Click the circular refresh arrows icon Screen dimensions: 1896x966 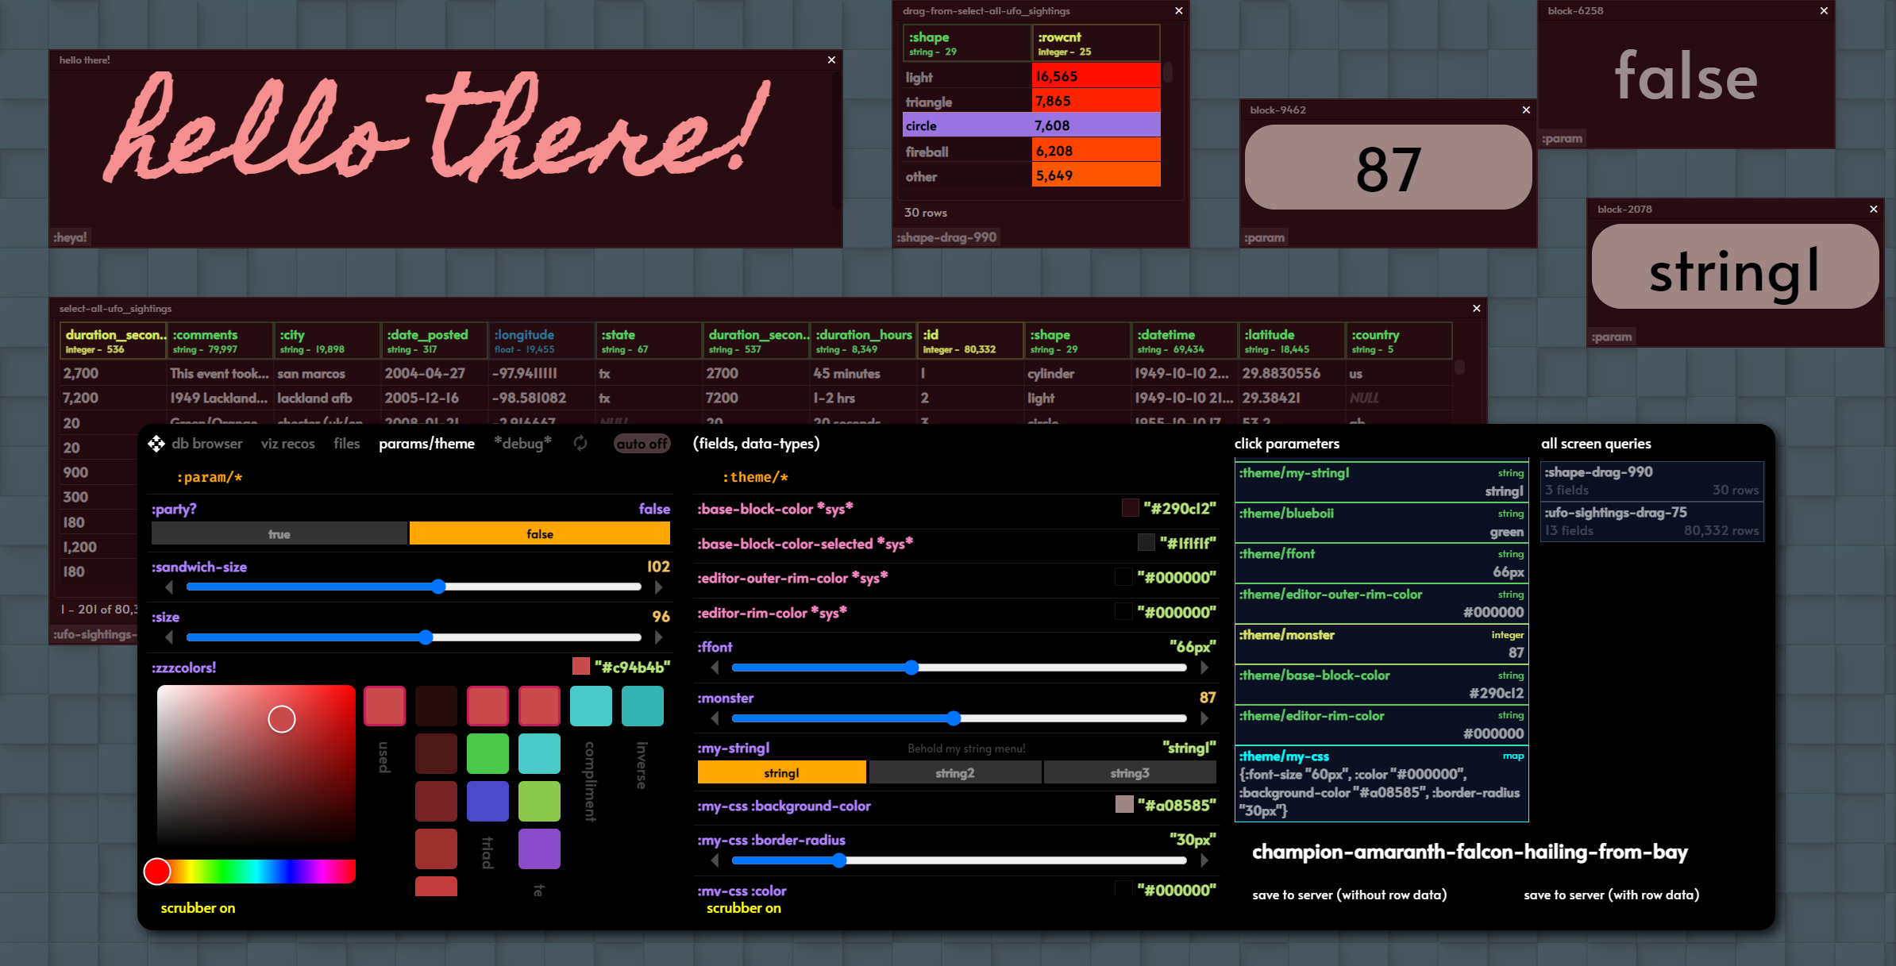580,444
